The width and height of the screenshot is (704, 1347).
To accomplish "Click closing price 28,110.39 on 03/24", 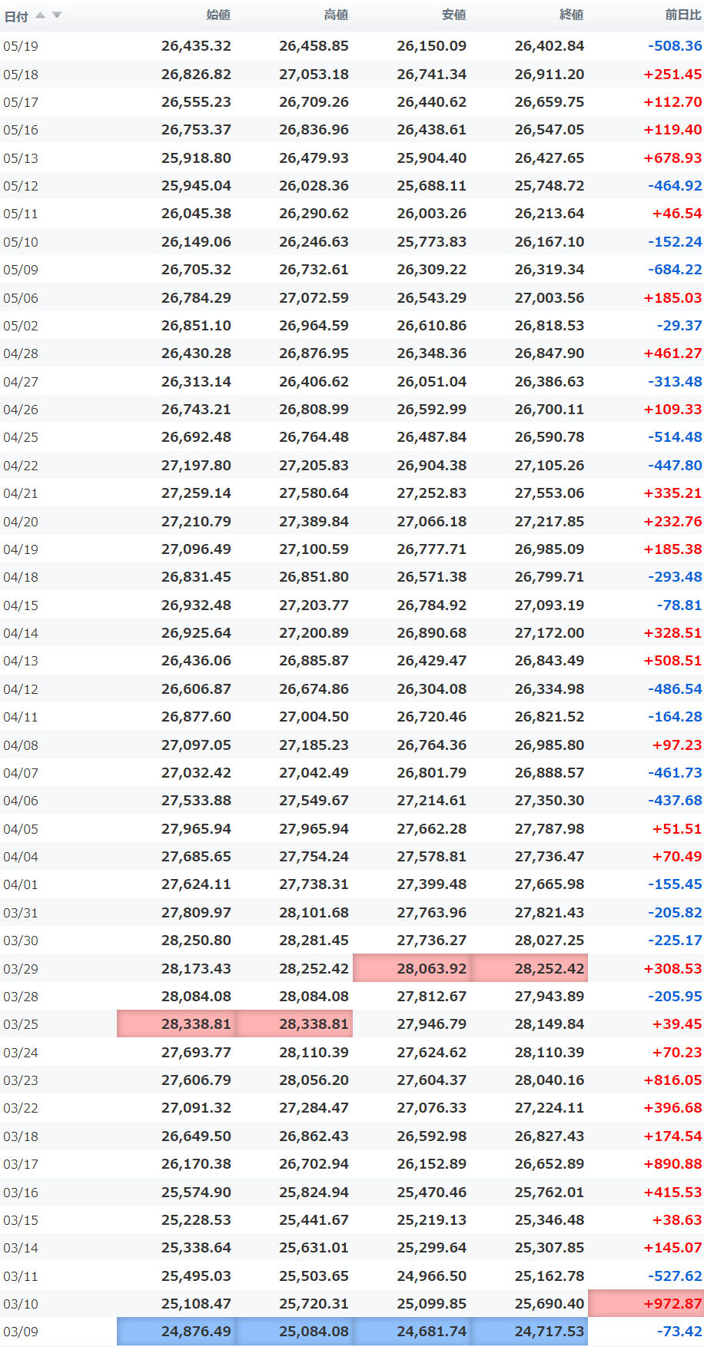I will 549,1053.
